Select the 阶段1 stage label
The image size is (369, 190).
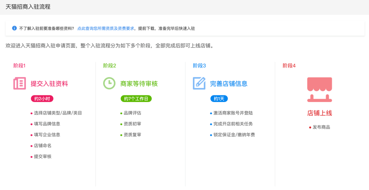(20, 66)
